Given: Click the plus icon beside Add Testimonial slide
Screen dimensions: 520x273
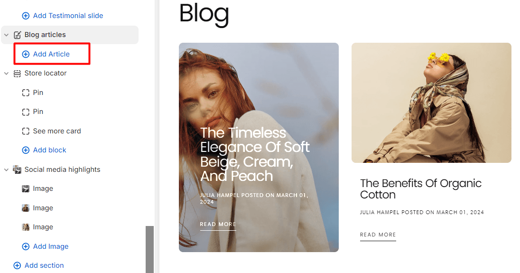Looking at the screenshot, I should point(26,16).
